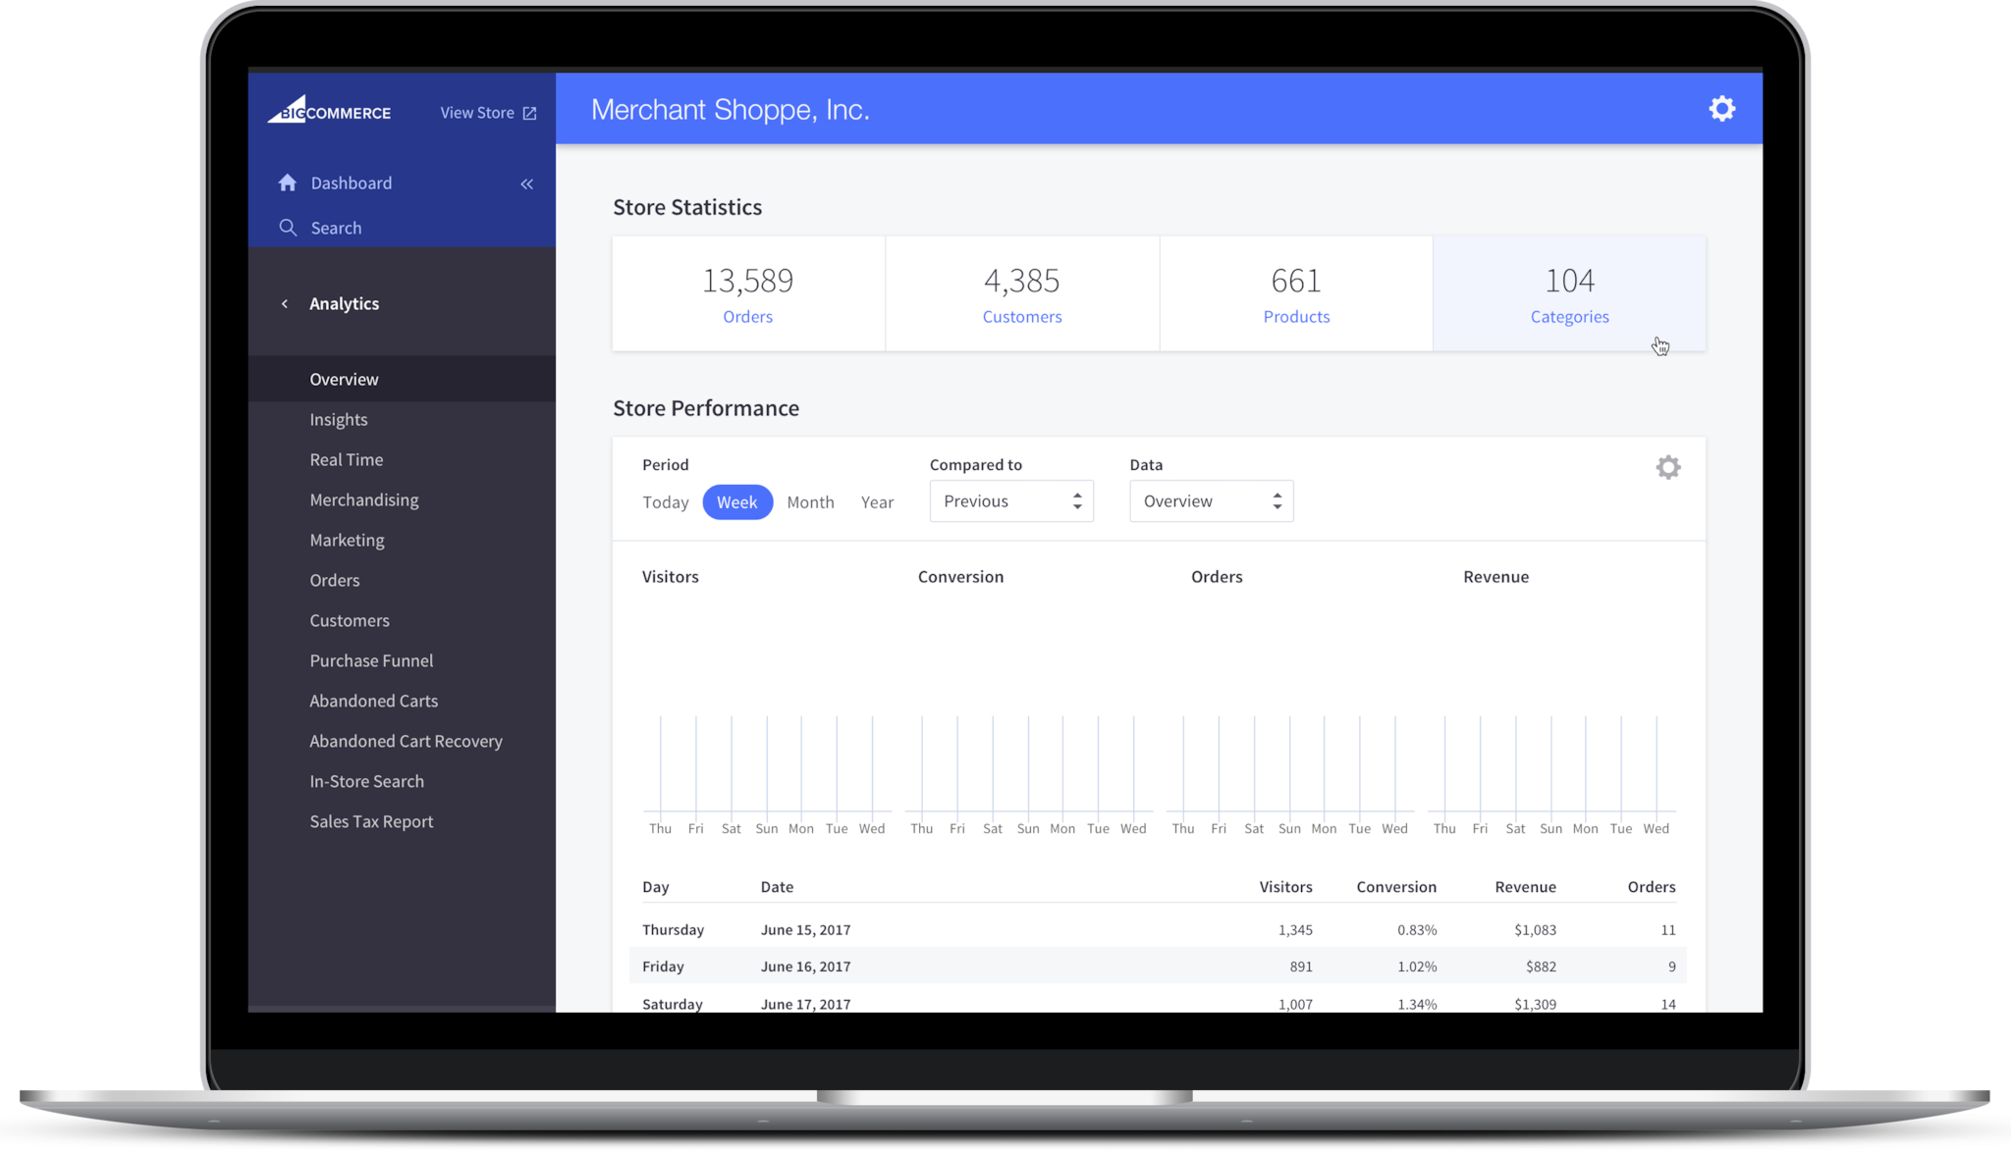
Task: Open Abandoned Carts report
Action: pyautogui.click(x=374, y=701)
